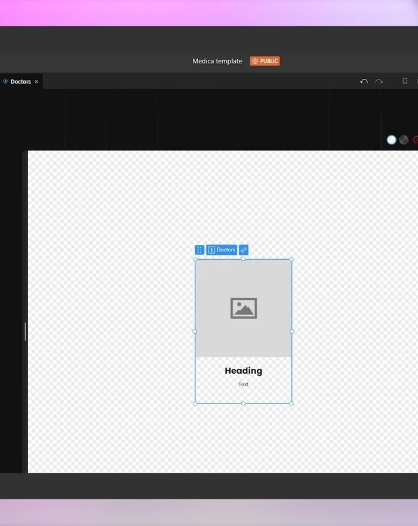Viewport: 418px width, 526px height.
Task: Click the link icon above the component
Action: tap(244, 250)
